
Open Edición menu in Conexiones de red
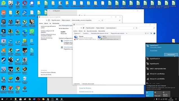point(80,31)
